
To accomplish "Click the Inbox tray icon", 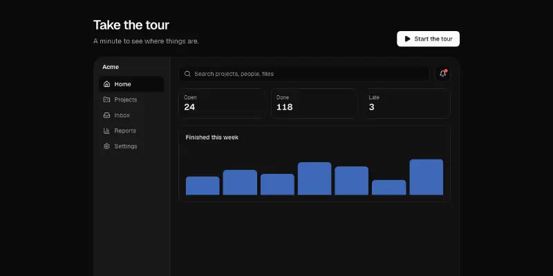I will click(x=106, y=115).
